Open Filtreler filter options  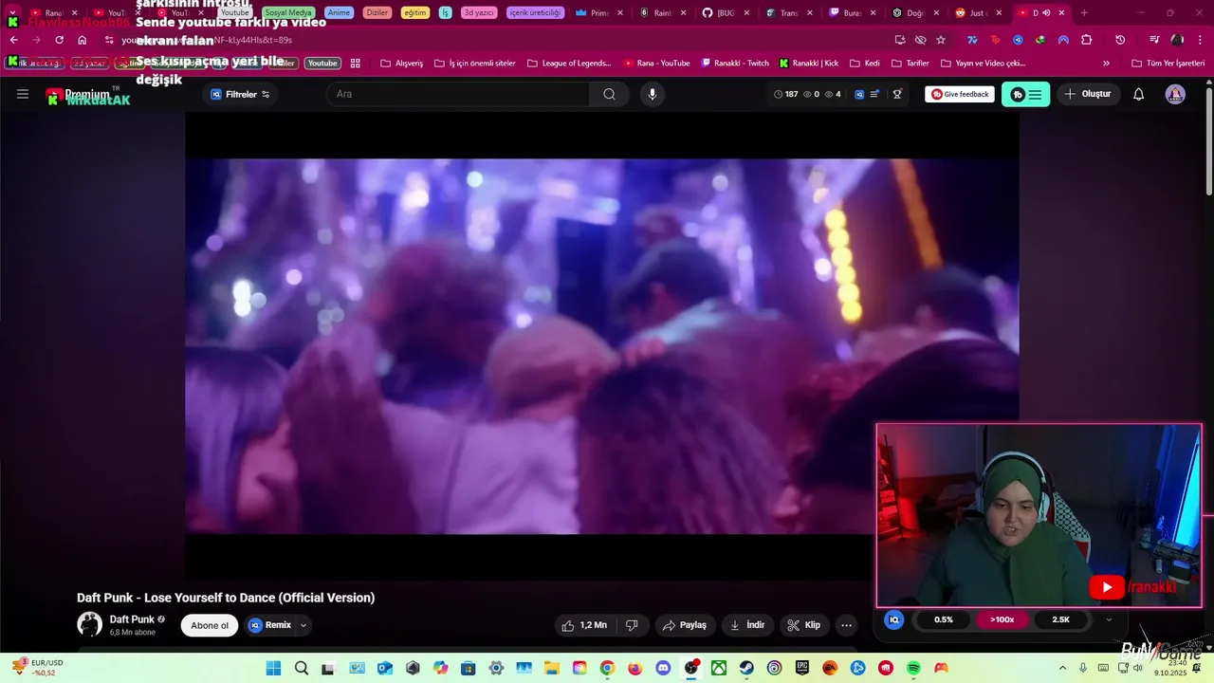(240, 94)
